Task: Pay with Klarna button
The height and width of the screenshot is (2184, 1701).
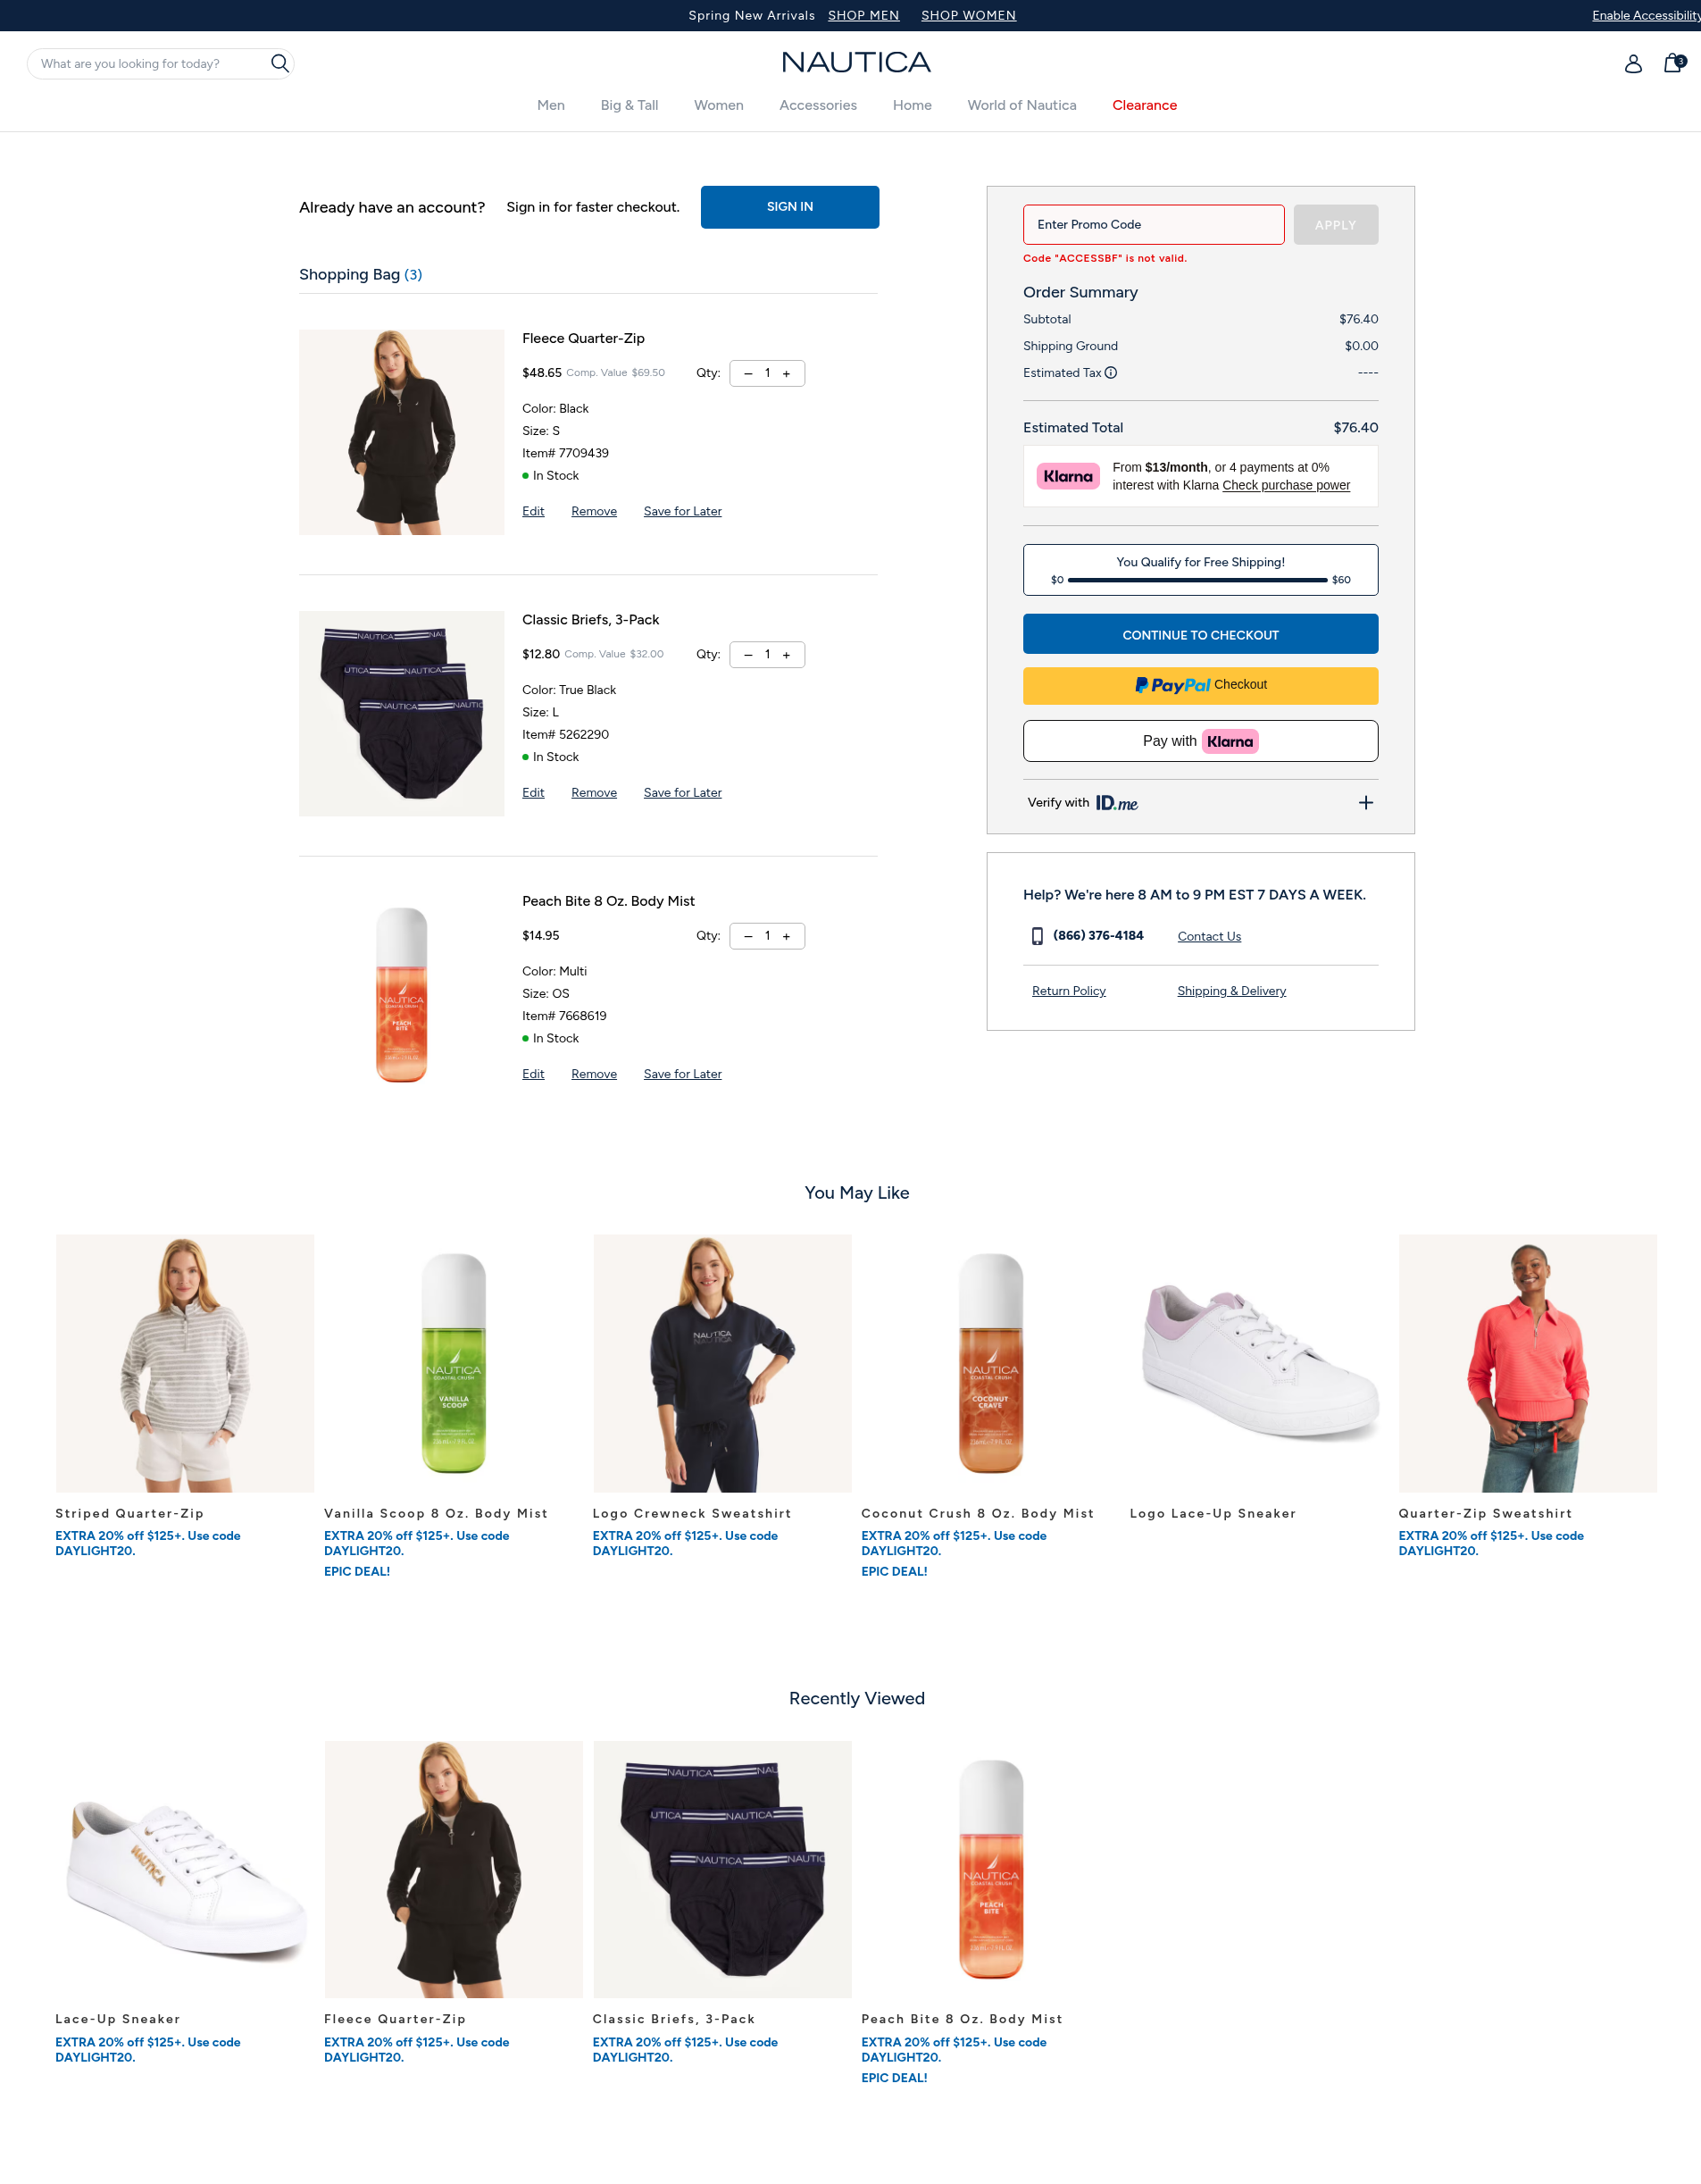Action: point(1200,741)
